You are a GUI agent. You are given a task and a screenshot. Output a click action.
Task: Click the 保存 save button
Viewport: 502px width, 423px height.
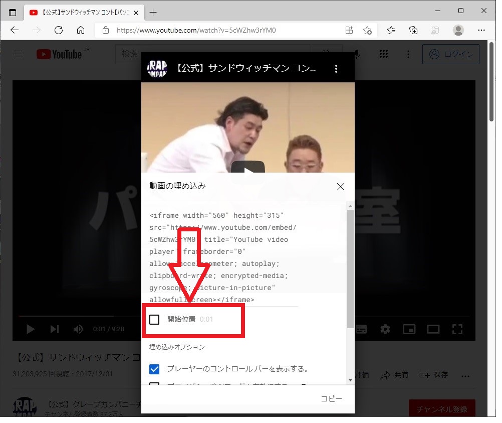[x=434, y=375]
